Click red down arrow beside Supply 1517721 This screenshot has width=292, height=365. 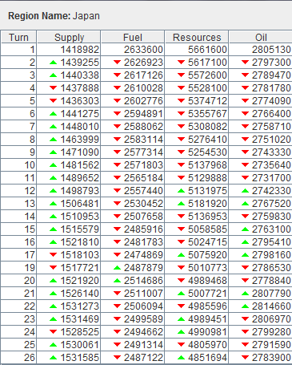(54, 268)
